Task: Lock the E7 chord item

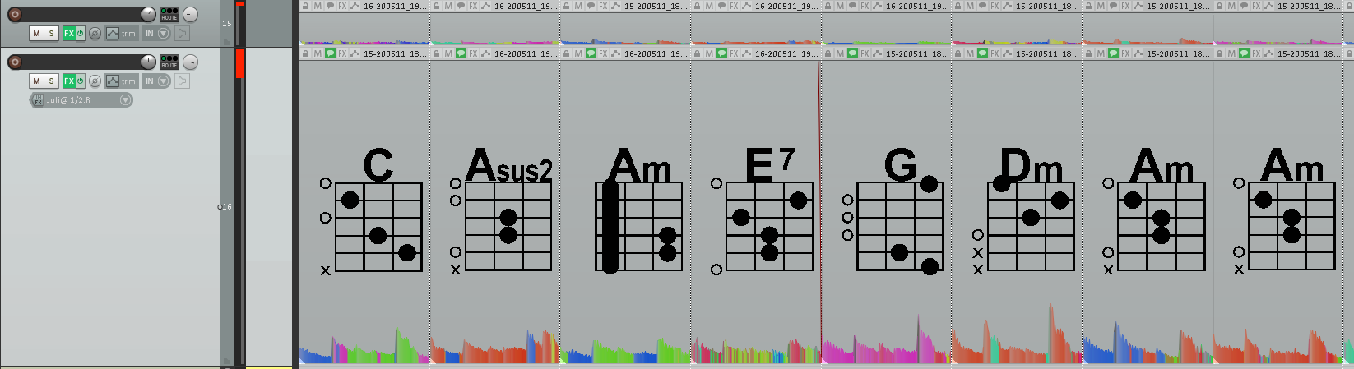Action: click(x=697, y=53)
